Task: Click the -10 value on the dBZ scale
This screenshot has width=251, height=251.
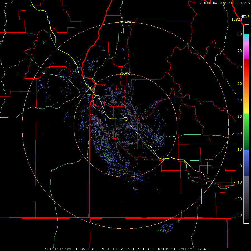Action: pyautogui.click(x=238, y=182)
